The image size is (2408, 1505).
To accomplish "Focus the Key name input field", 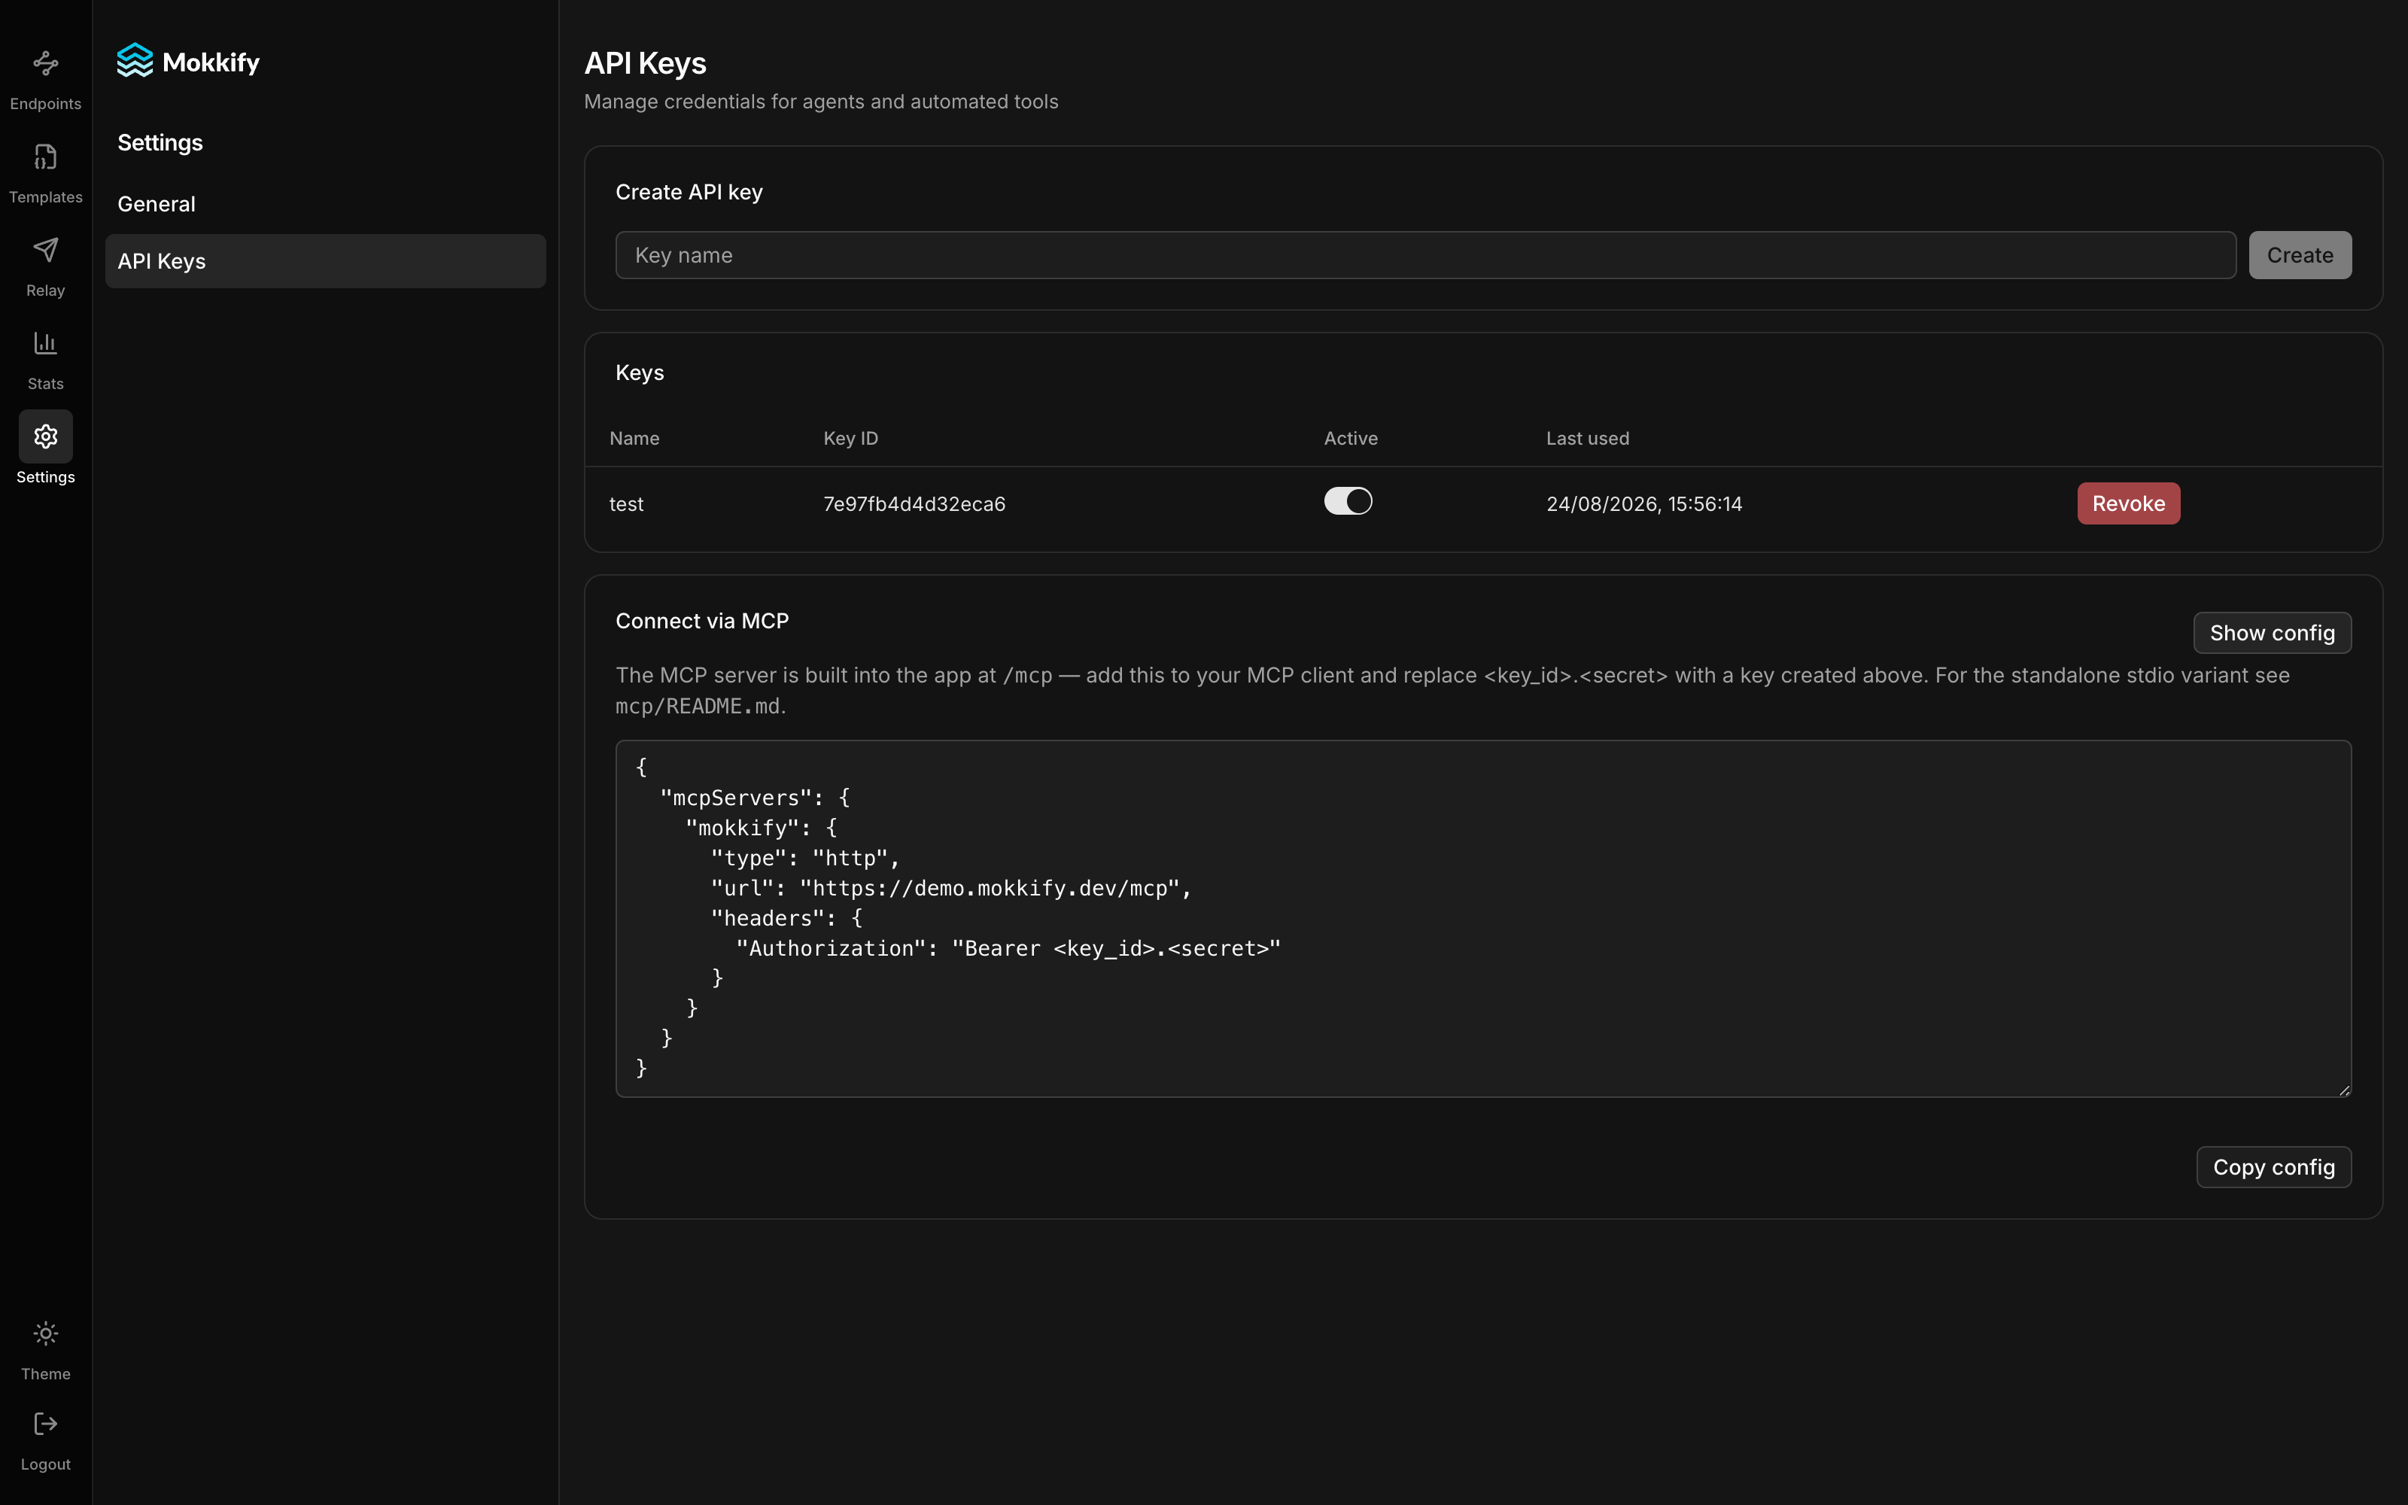I will pos(1425,256).
